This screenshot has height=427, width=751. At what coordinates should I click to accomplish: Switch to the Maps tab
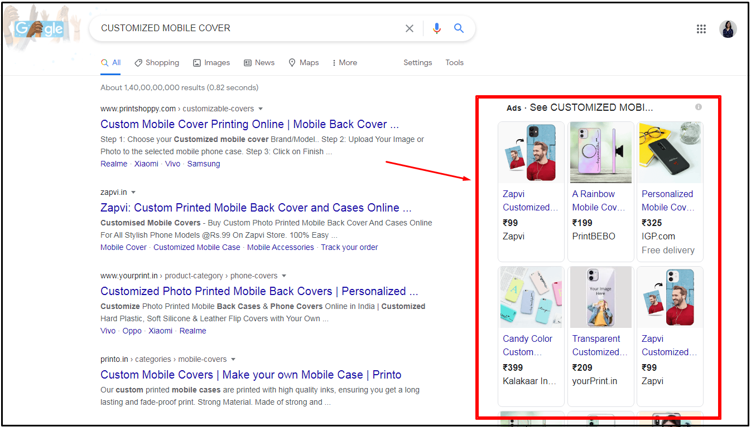tap(304, 63)
